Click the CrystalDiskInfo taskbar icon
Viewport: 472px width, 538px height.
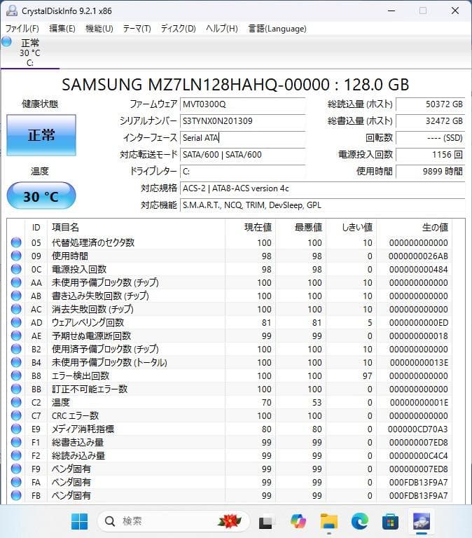[422, 521]
